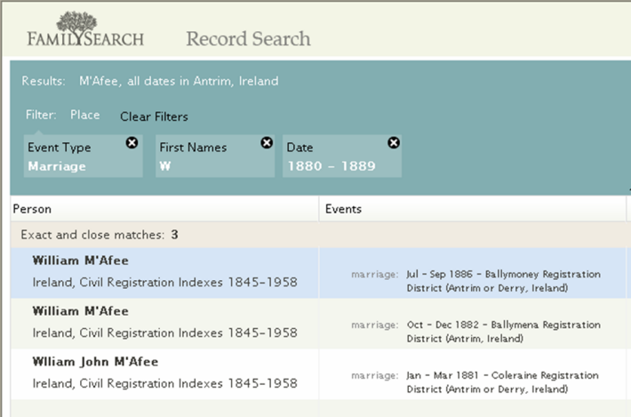Image resolution: width=631 pixels, height=417 pixels.
Task: Open the Place filter
Action: click(85, 115)
